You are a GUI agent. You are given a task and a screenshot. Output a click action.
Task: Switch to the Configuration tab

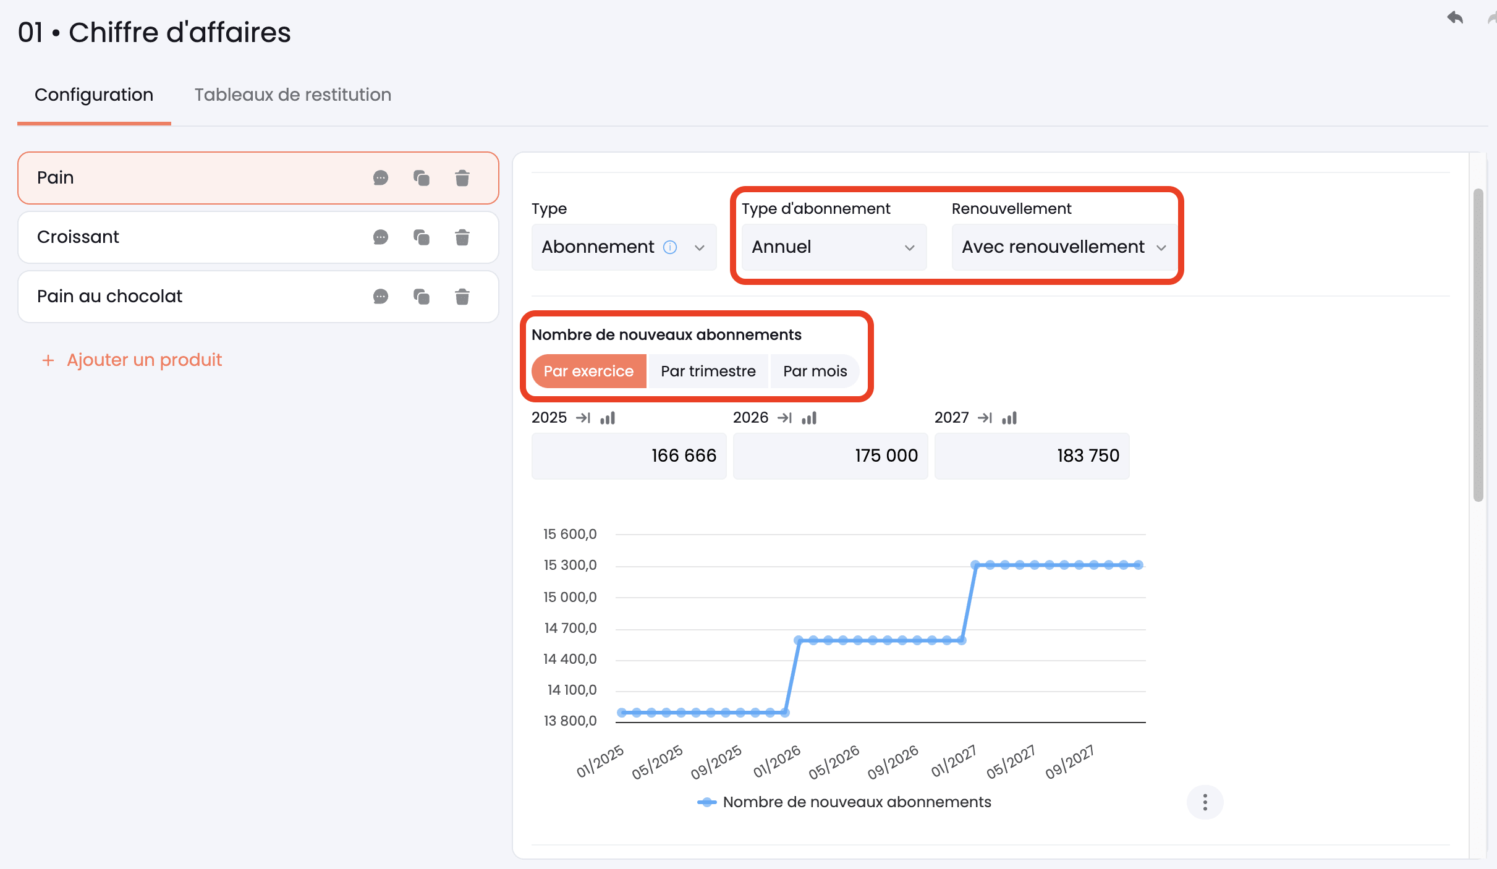coord(94,95)
